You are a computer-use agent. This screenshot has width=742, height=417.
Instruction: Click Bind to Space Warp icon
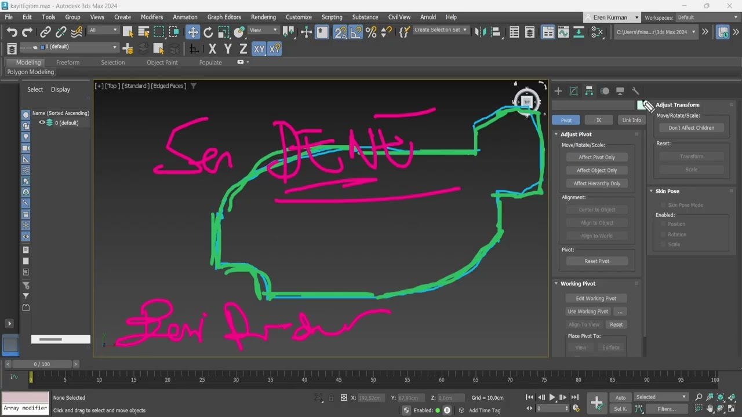tap(76, 32)
